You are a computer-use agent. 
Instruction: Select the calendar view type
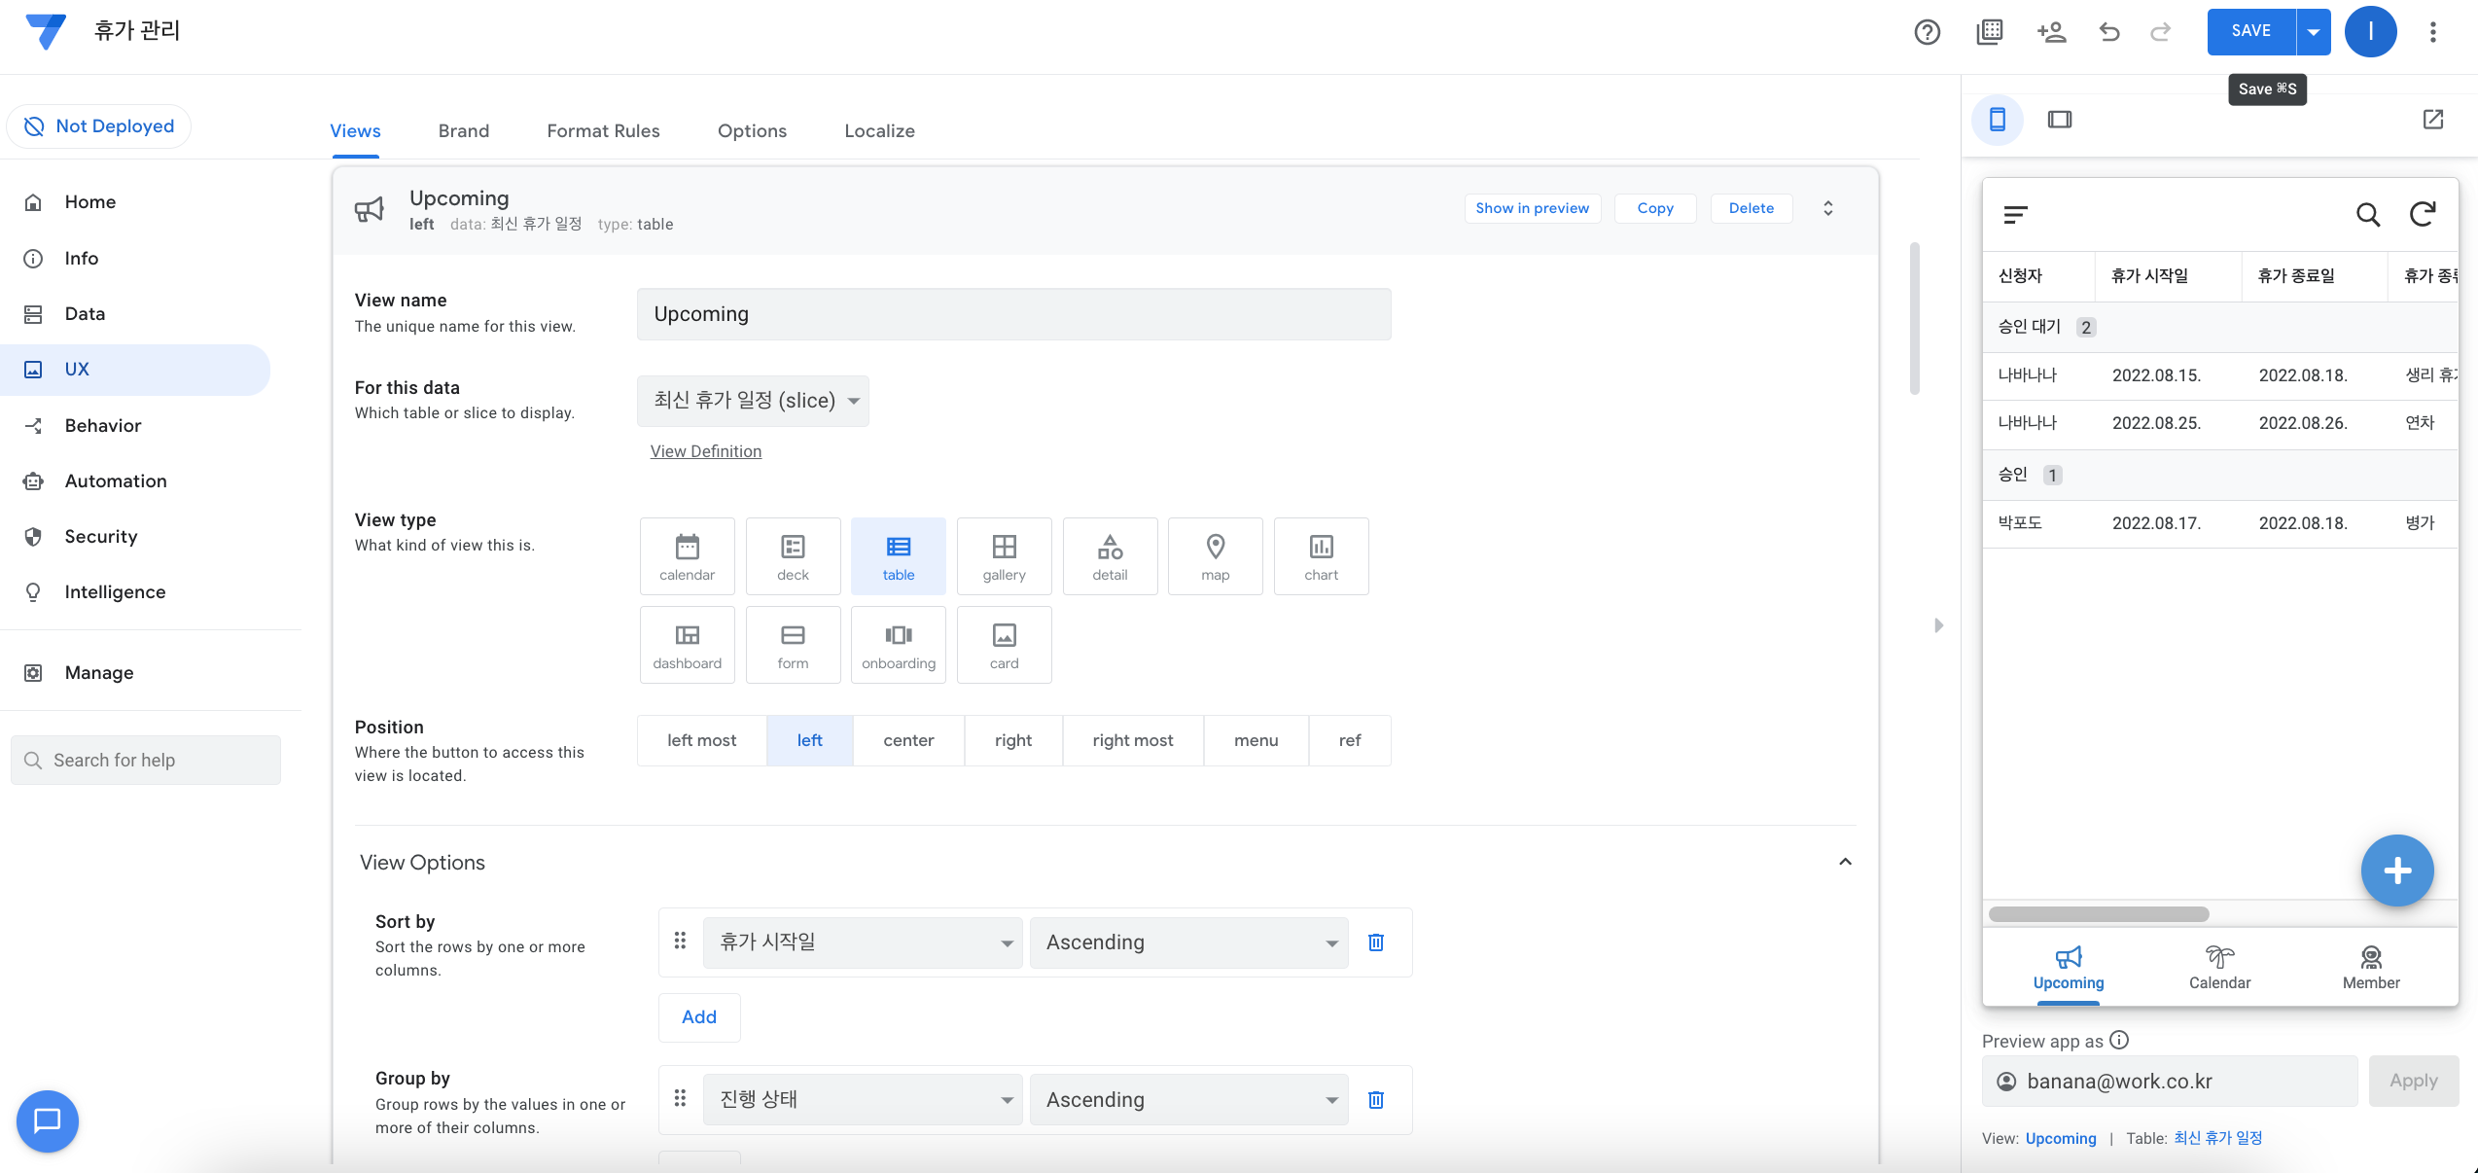tap(687, 556)
